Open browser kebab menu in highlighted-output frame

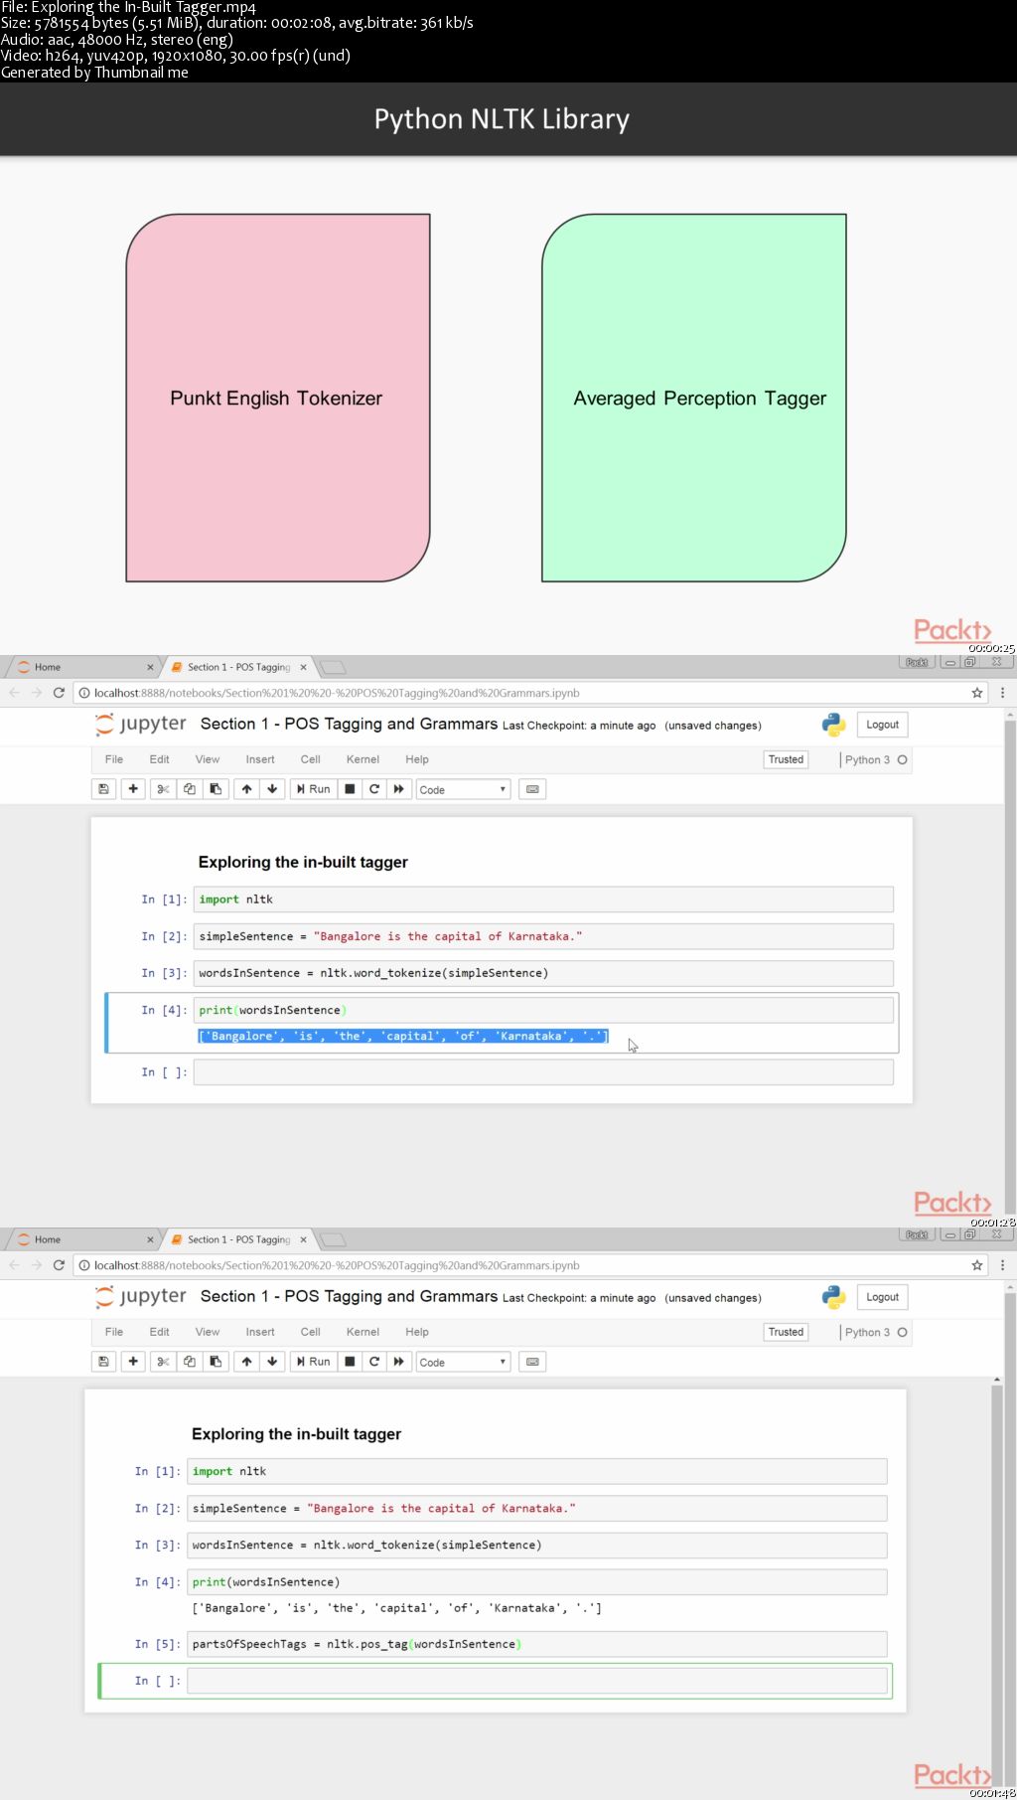(1002, 693)
